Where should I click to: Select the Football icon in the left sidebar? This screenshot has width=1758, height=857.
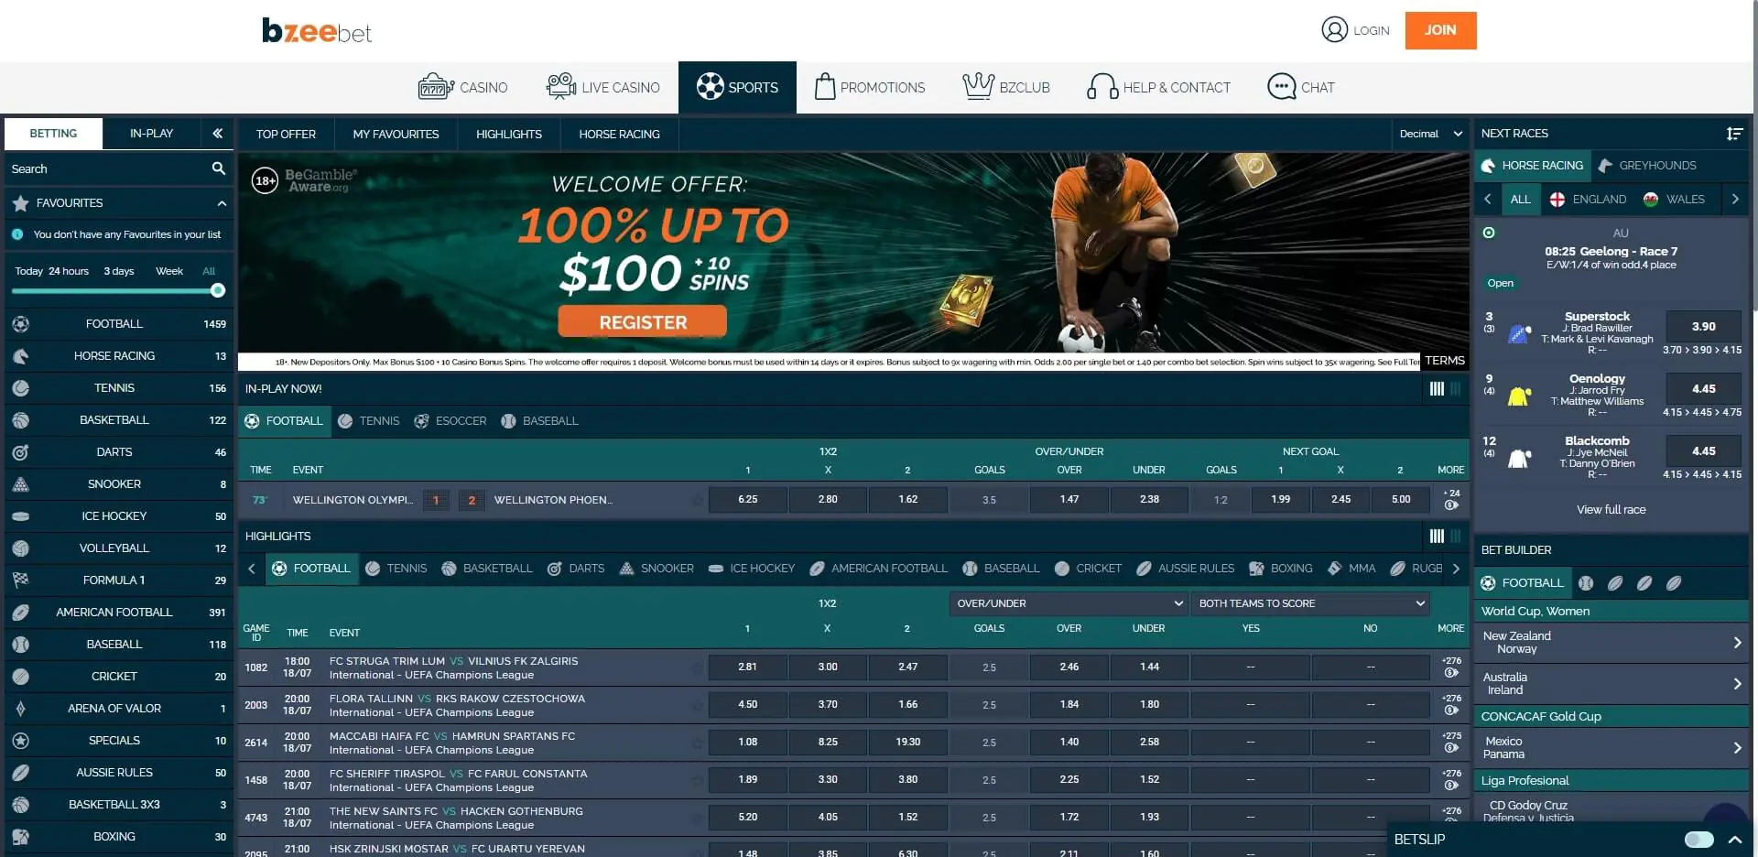click(20, 323)
